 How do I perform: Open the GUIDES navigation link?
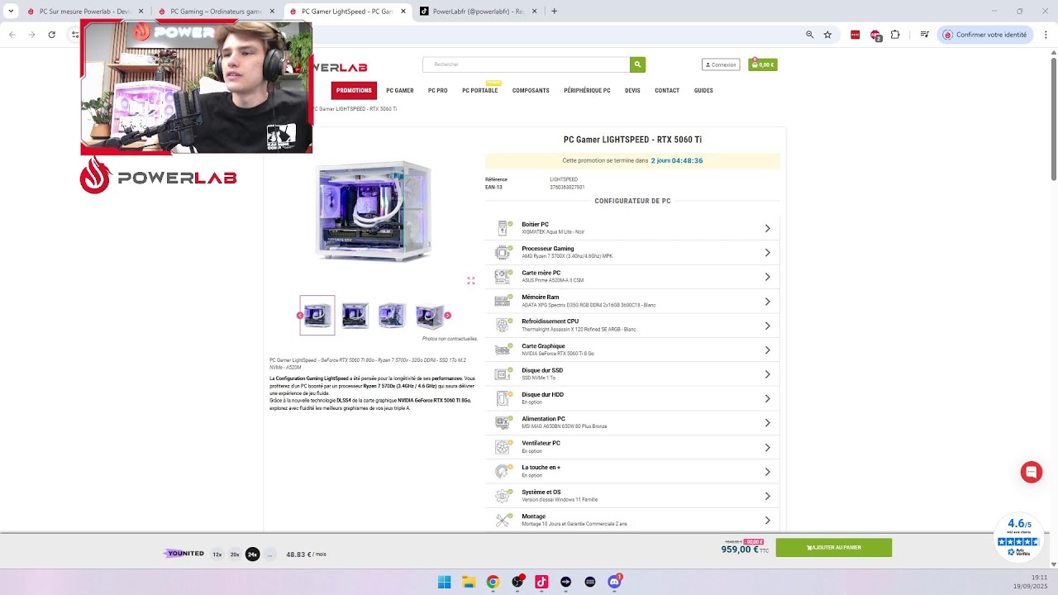(x=703, y=90)
